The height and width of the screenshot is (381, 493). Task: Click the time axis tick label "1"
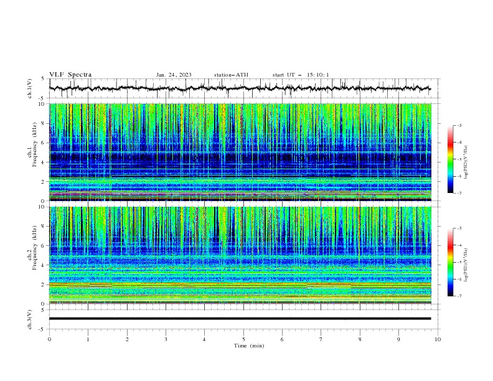coord(88,339)
